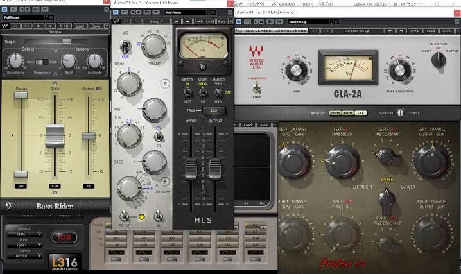Viewport: 461px width, 274px height.
Task: Click Bass Rider read automation R icon
Action: coord(22,9)
